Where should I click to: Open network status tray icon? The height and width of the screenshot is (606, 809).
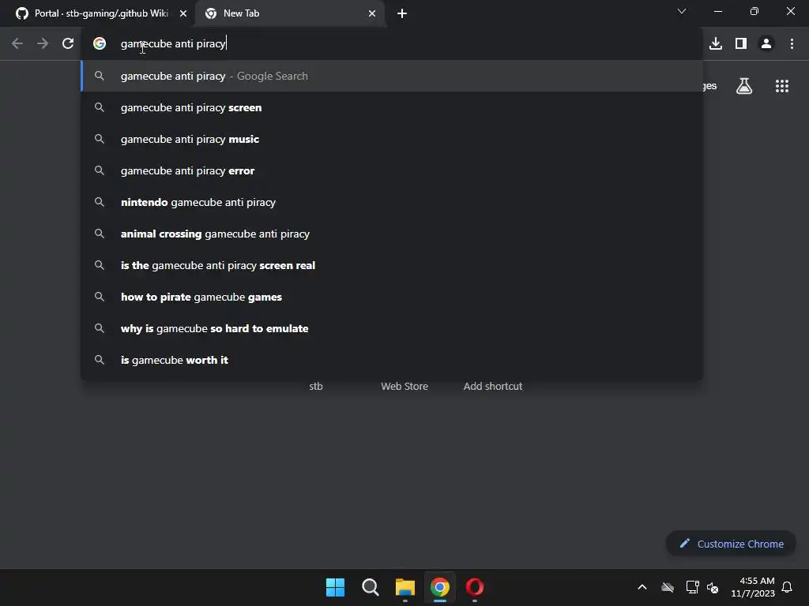(692, 587)
